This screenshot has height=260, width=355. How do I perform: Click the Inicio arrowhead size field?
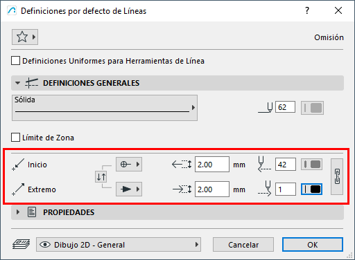212,165
